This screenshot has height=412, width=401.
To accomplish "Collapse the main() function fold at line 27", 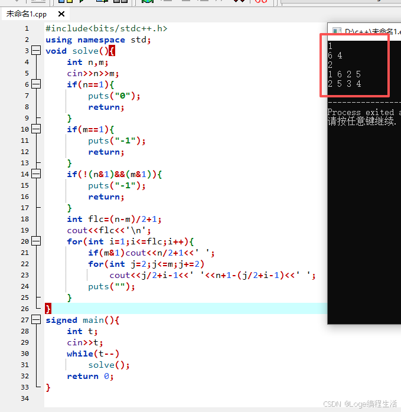I will (x=36, y=319).
